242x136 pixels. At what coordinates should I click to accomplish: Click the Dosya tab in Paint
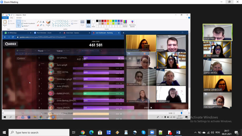(5, 18)
